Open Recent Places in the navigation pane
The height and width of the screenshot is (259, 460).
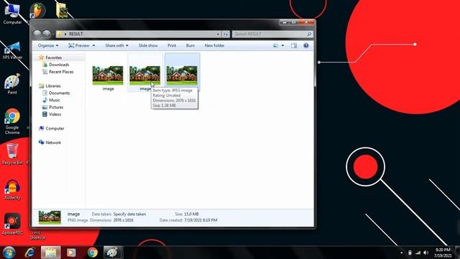pos(61,72)
